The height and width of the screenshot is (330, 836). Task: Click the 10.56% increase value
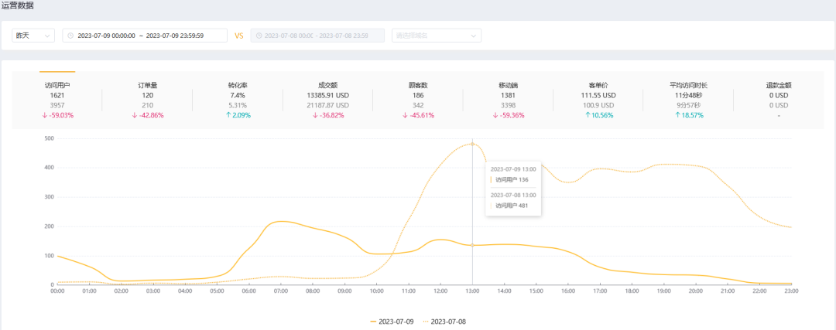(x=598, y=115)
